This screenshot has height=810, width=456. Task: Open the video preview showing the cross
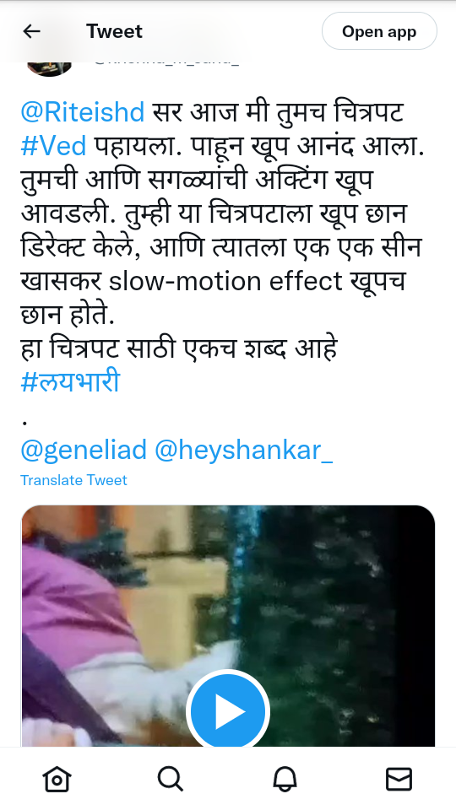228,625
